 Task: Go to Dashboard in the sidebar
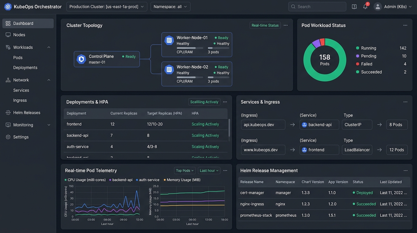click(x=28, y=23)
